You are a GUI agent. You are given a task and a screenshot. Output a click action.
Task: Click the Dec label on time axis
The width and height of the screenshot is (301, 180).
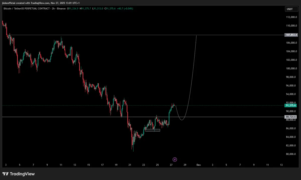tap(199, 165)
